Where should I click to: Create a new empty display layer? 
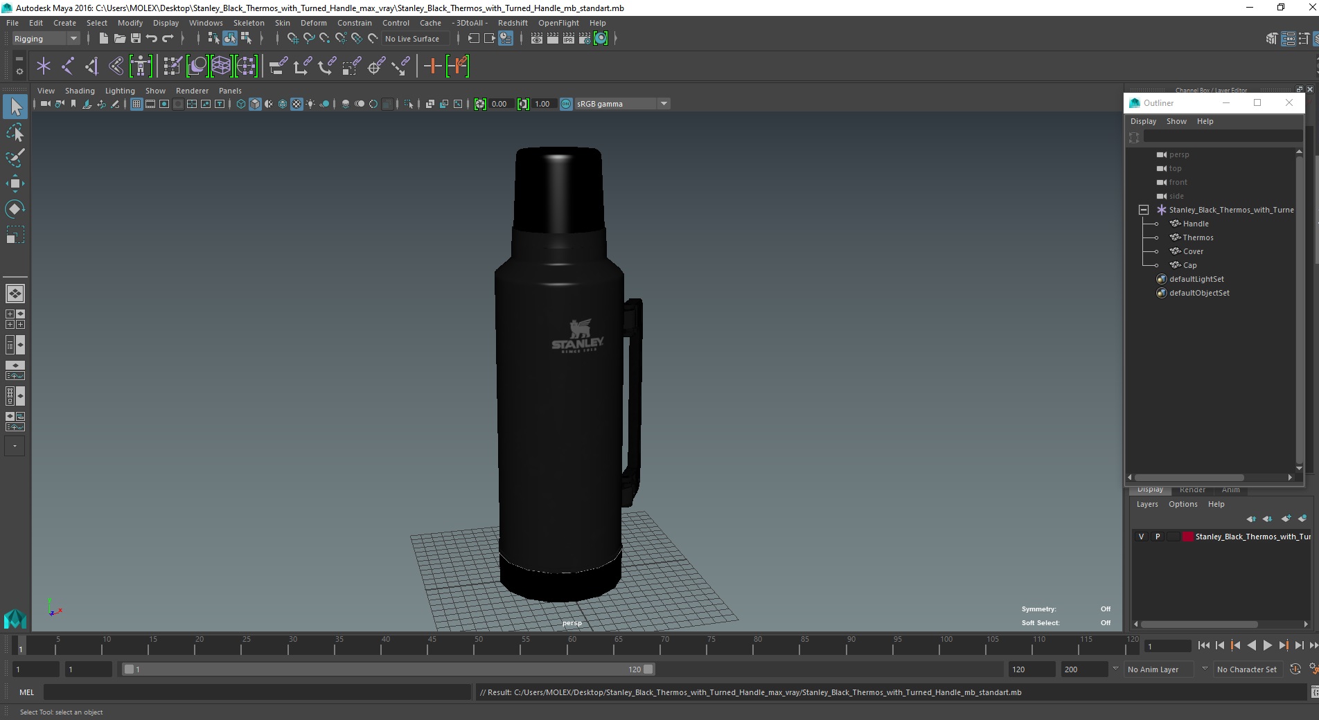click(x=1286, y=519)
